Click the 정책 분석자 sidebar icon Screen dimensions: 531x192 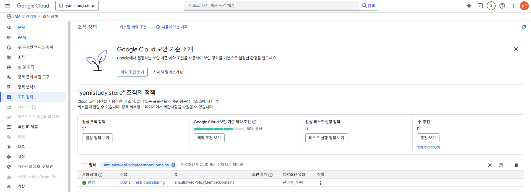(x=9, y=87)
